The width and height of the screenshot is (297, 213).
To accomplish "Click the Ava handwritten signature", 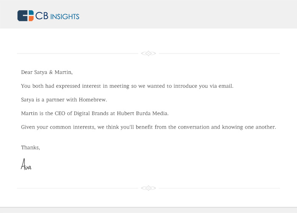I will (26, 164).
